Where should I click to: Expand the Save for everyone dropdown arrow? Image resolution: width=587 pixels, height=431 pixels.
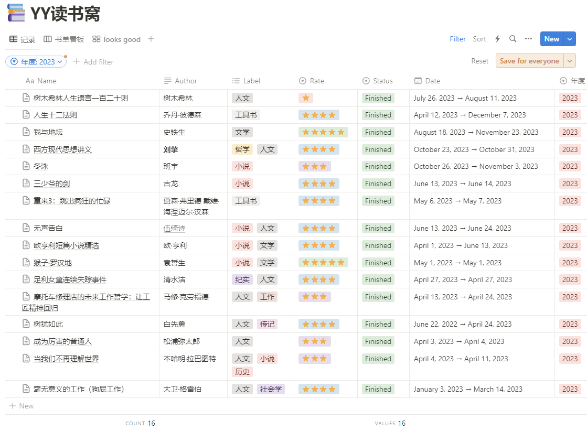click(x=569, y=61)
